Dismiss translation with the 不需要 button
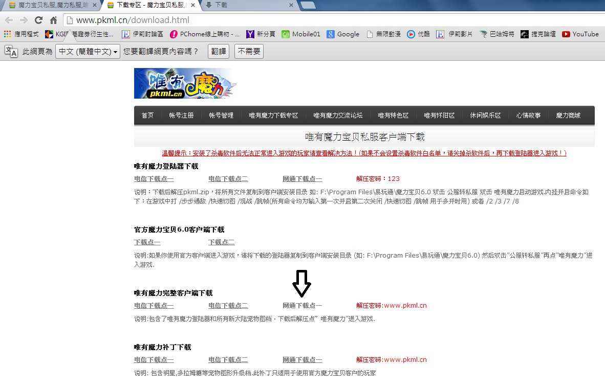Image resolution: width=605 pixels, height=388 pixels. (x=249, y=52)
